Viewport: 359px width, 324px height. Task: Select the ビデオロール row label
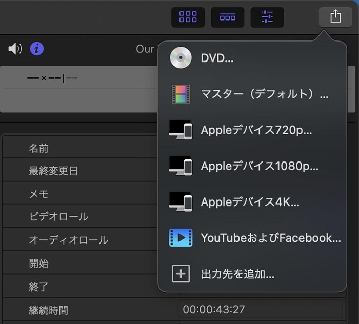(x=58, y=216)
